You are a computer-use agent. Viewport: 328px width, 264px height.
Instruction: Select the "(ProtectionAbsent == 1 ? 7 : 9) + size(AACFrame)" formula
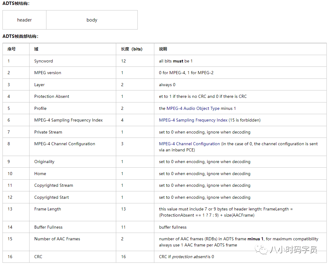tap(207, 215)
